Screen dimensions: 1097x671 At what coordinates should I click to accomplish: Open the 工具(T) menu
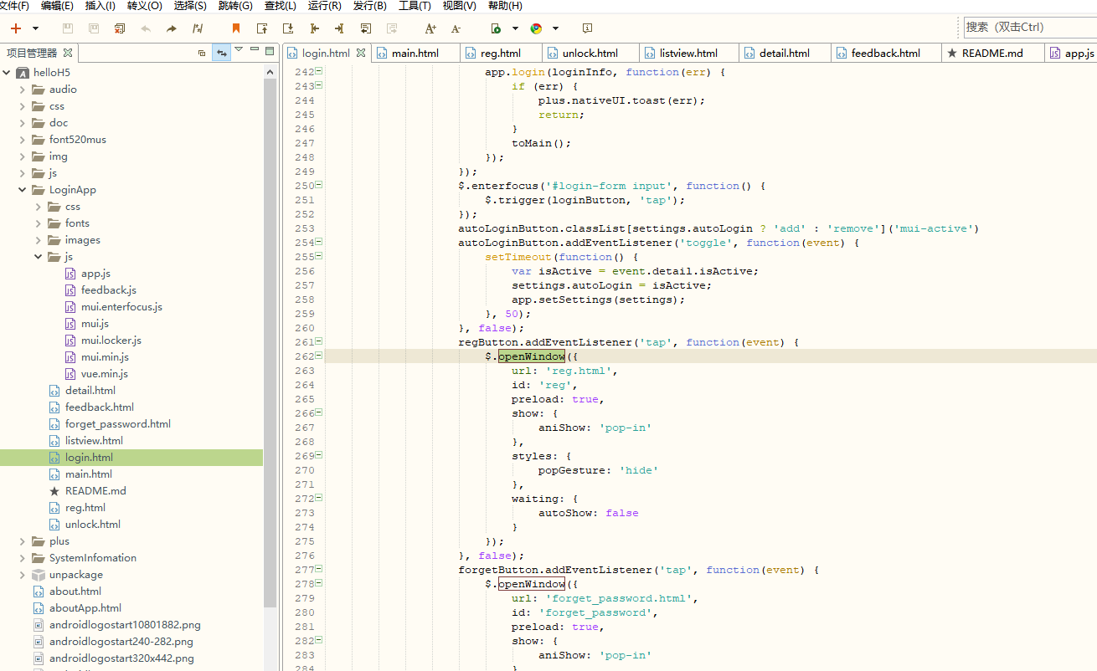415,6
